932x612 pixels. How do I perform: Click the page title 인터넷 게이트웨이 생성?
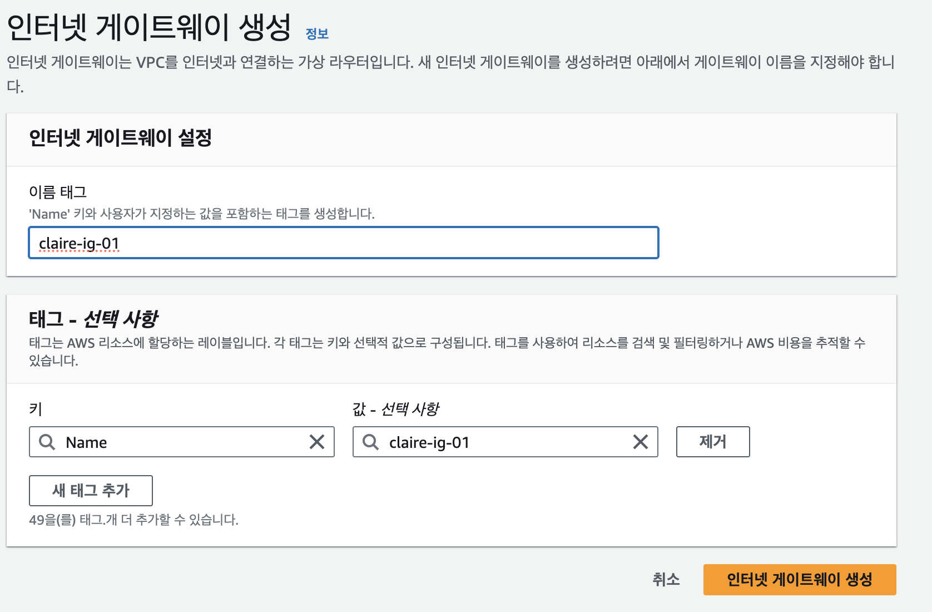tap(149, 27)
